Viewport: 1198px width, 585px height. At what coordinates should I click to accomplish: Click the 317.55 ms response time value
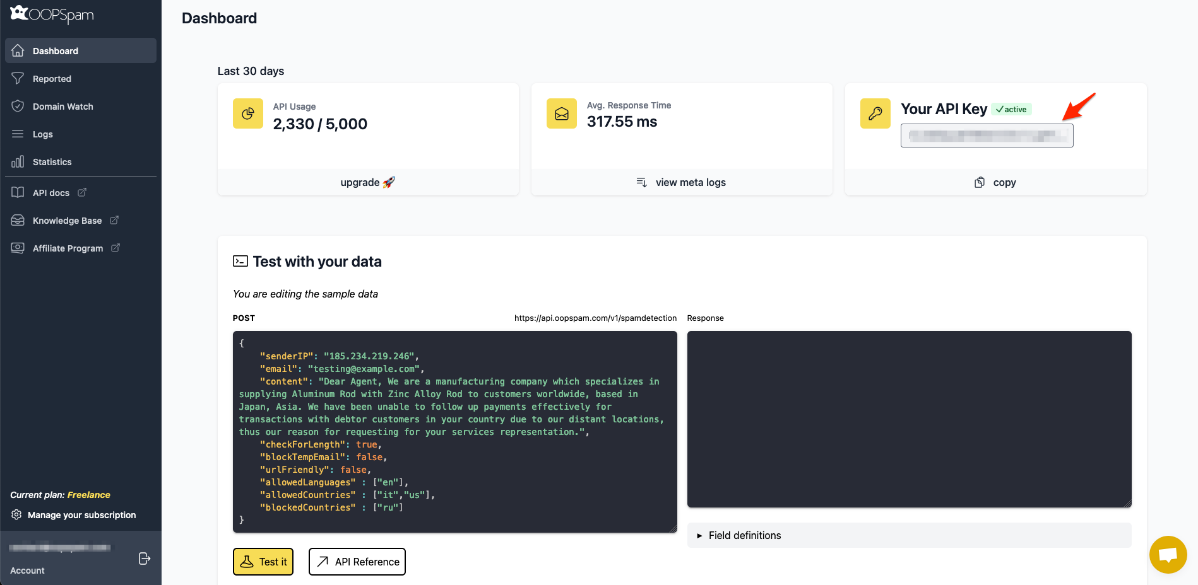tap(622, 122)
